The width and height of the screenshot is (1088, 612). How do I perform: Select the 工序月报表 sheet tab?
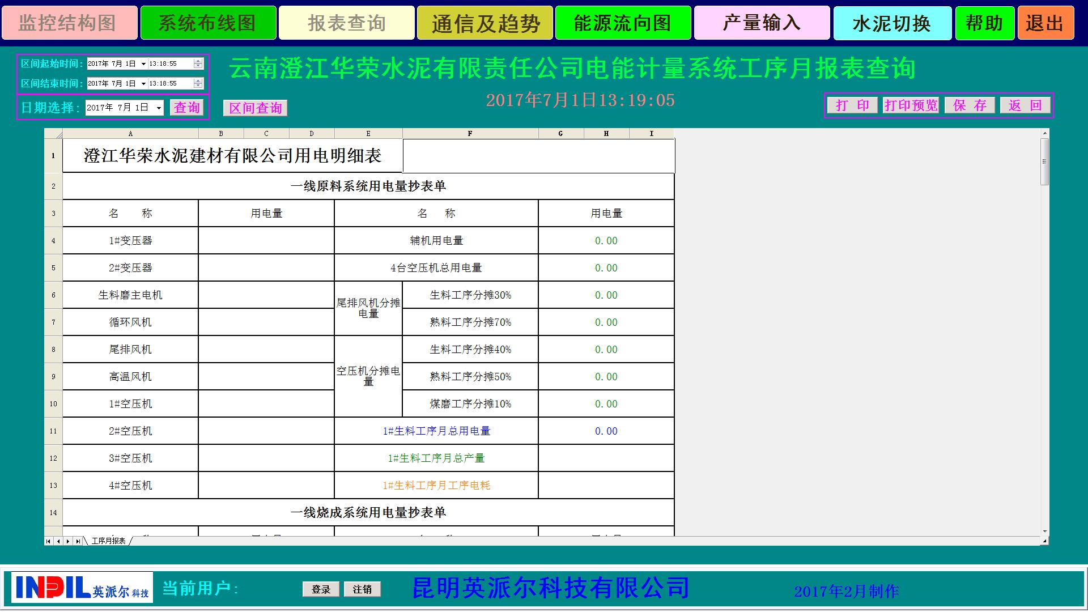[x=108, y=541]
